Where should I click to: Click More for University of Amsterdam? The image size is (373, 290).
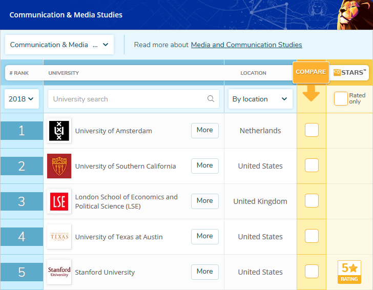pos(205,130)
